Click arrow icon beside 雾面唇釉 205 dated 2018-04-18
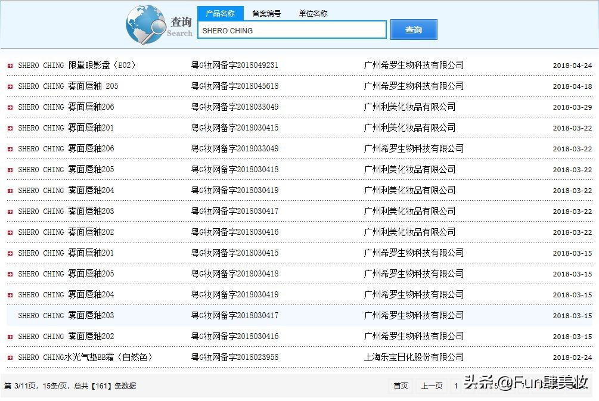This screenshot has width=599, height=401. [9, 86]
